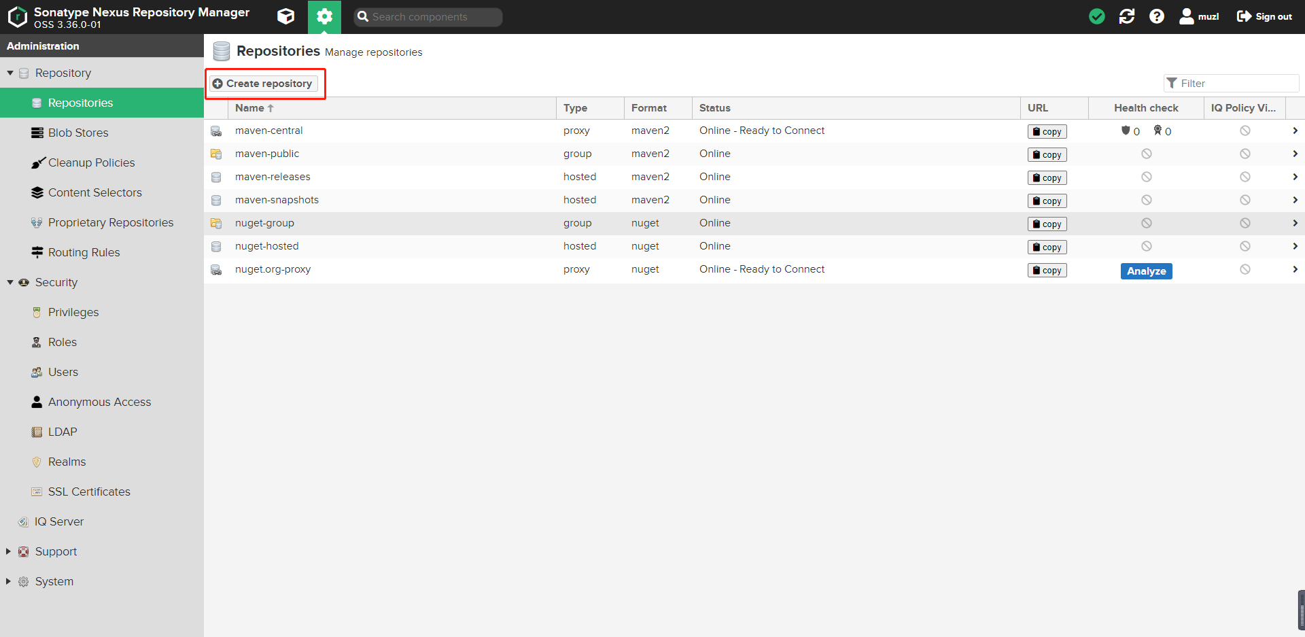The image size is (1305, 637).
Task: Copy URL of nuget-hosted repository
Action: (1047, 247)
